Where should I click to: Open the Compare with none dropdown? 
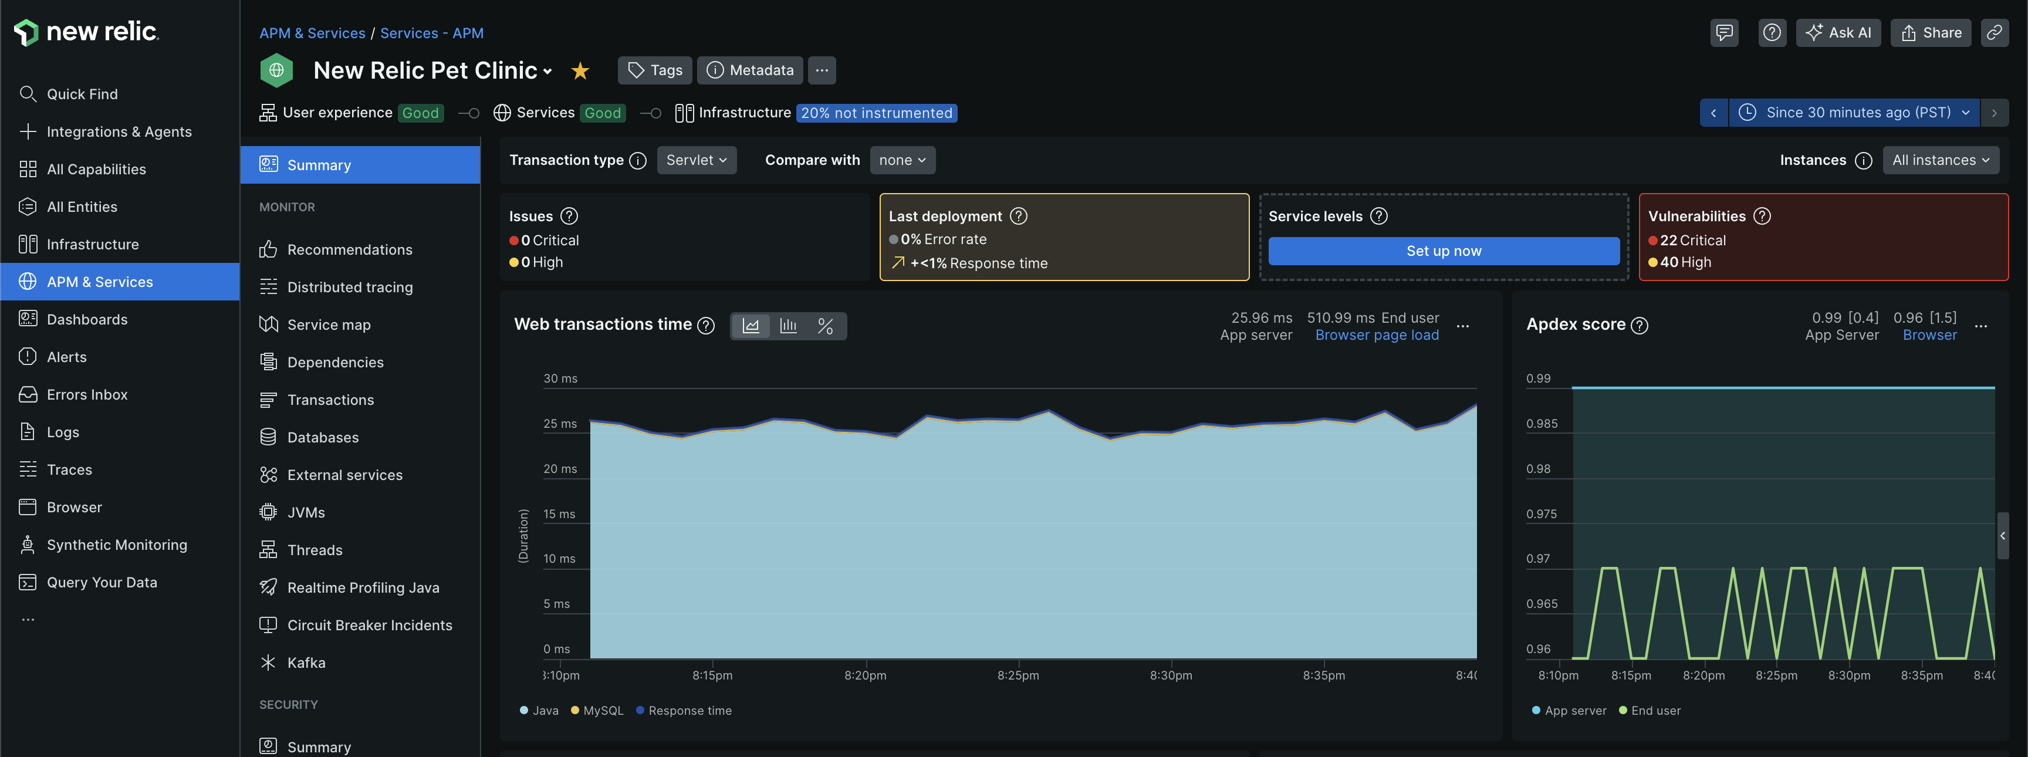pyautogui.click(x=902, y=161)
